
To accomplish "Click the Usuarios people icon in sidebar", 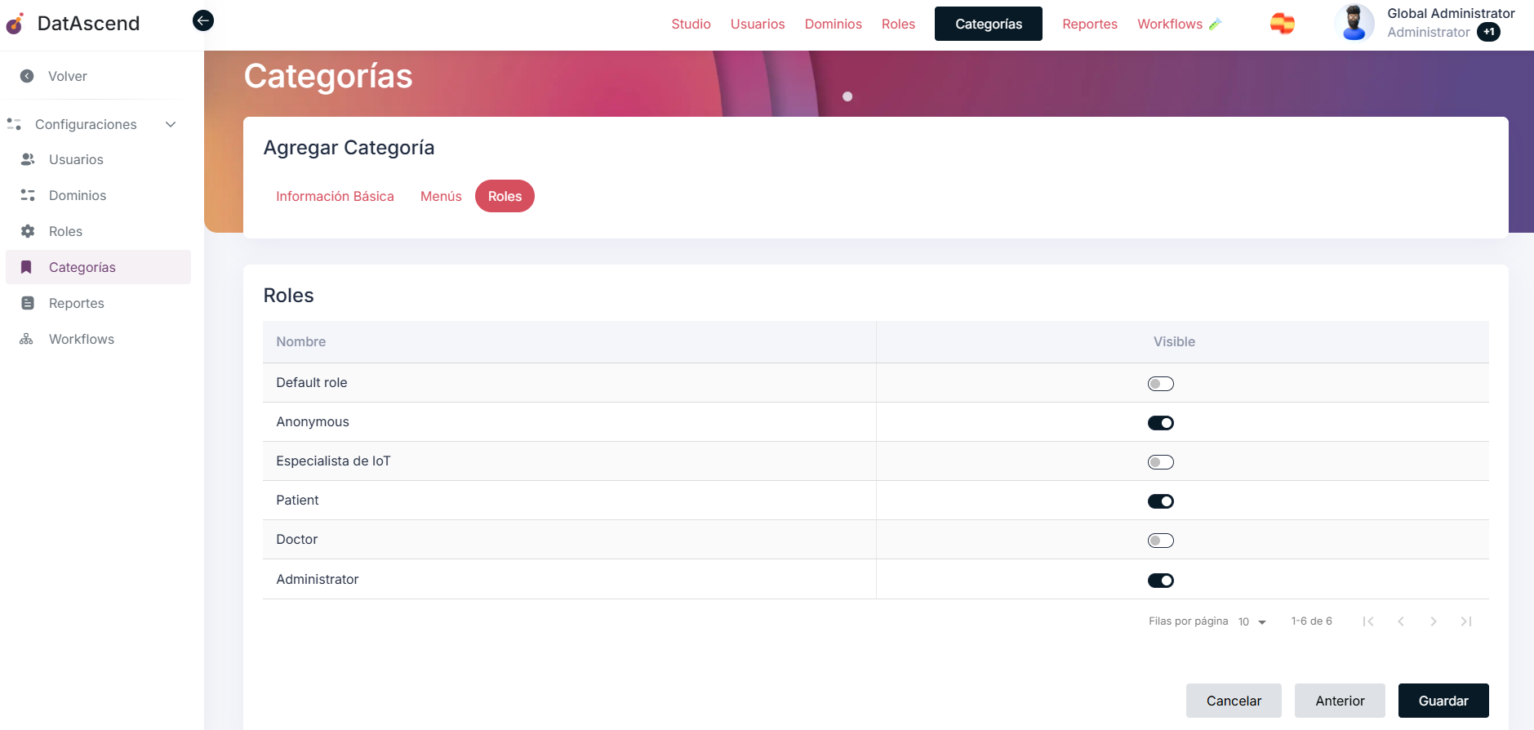I will coord(28,159).
